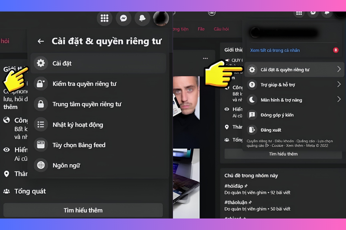Click Cookie footer link
Viewport: 346px width, 230px height.
point(277,145)
